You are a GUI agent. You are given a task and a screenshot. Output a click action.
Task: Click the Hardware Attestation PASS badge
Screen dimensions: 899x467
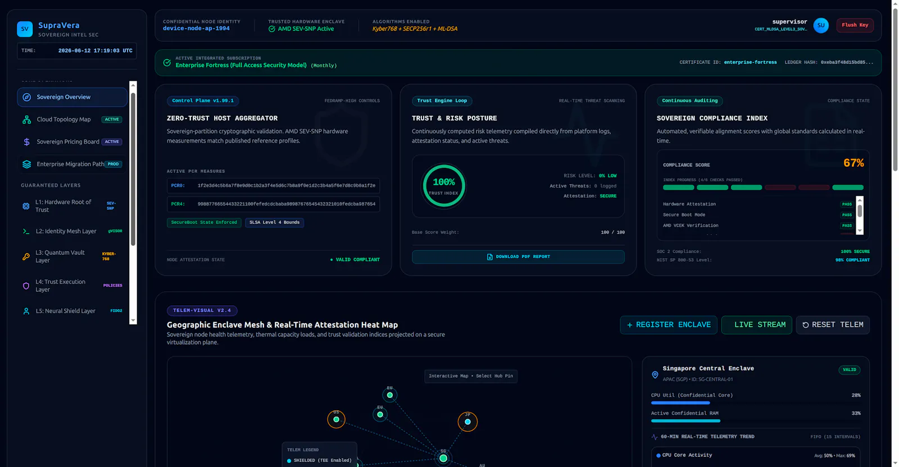847,204
